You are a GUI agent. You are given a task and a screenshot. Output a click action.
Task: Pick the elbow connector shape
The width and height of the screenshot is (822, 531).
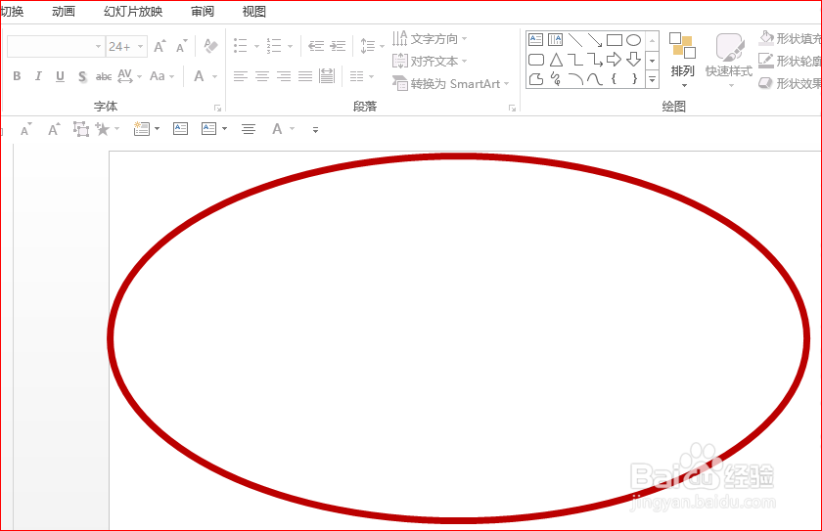575,60
